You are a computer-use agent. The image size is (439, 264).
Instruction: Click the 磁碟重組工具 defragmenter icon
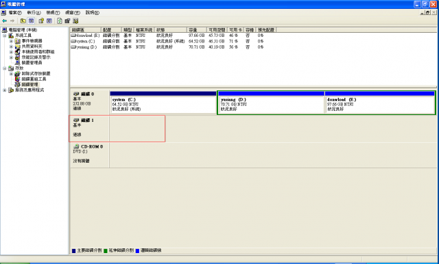(x=17, y=79)
